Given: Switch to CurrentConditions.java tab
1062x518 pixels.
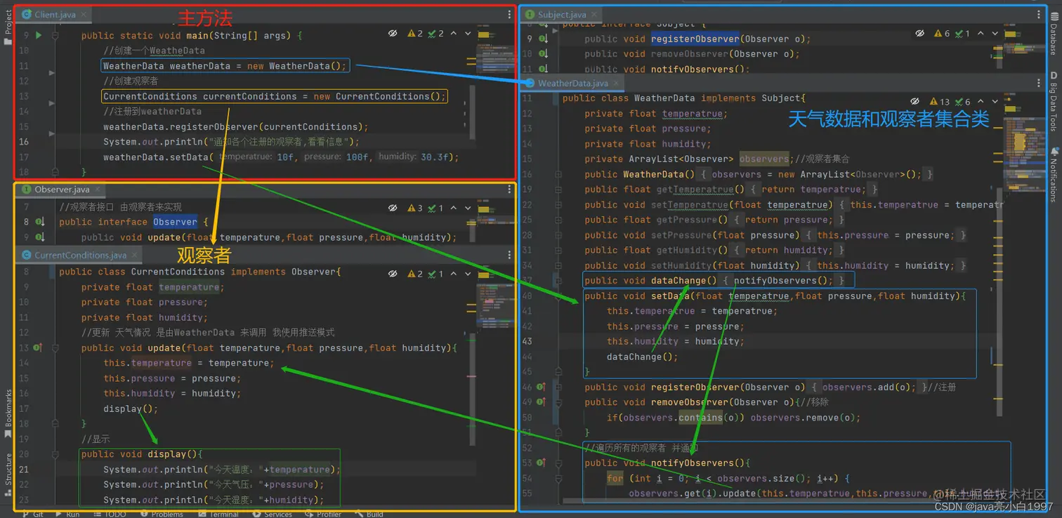Looking at the screenshot, I should coord(79,255).
